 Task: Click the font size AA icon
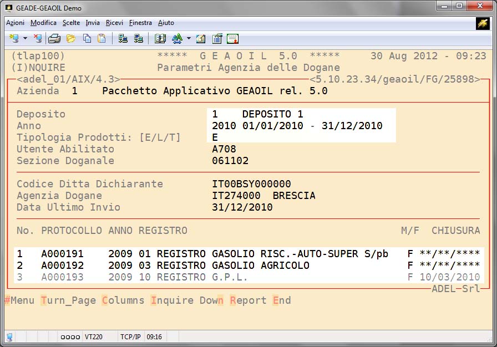[177, 39]
